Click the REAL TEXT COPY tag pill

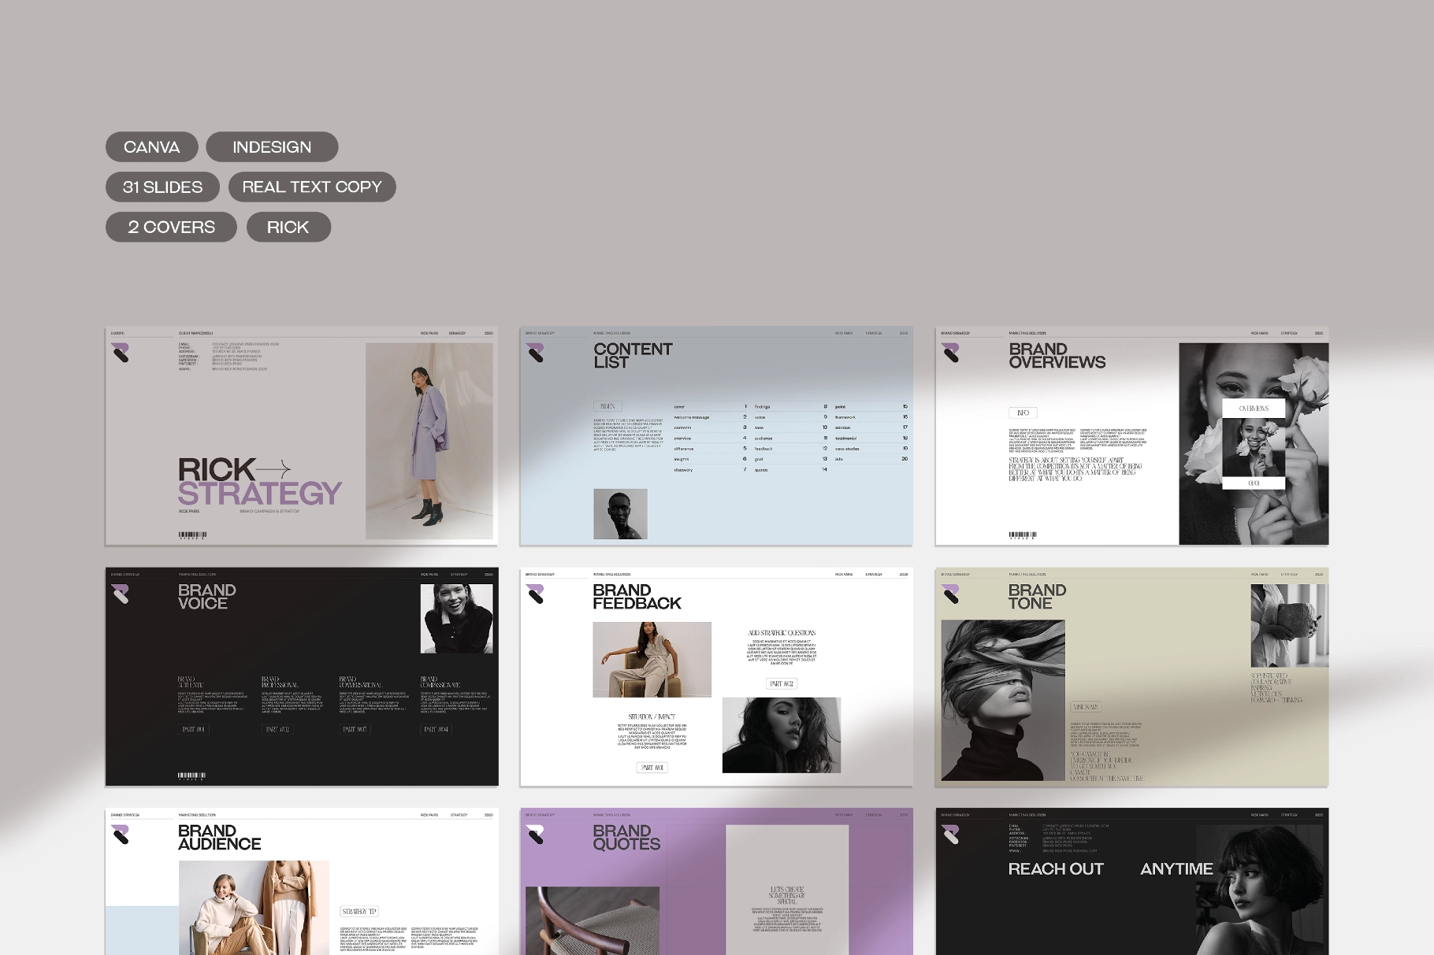tap(312, 187)
